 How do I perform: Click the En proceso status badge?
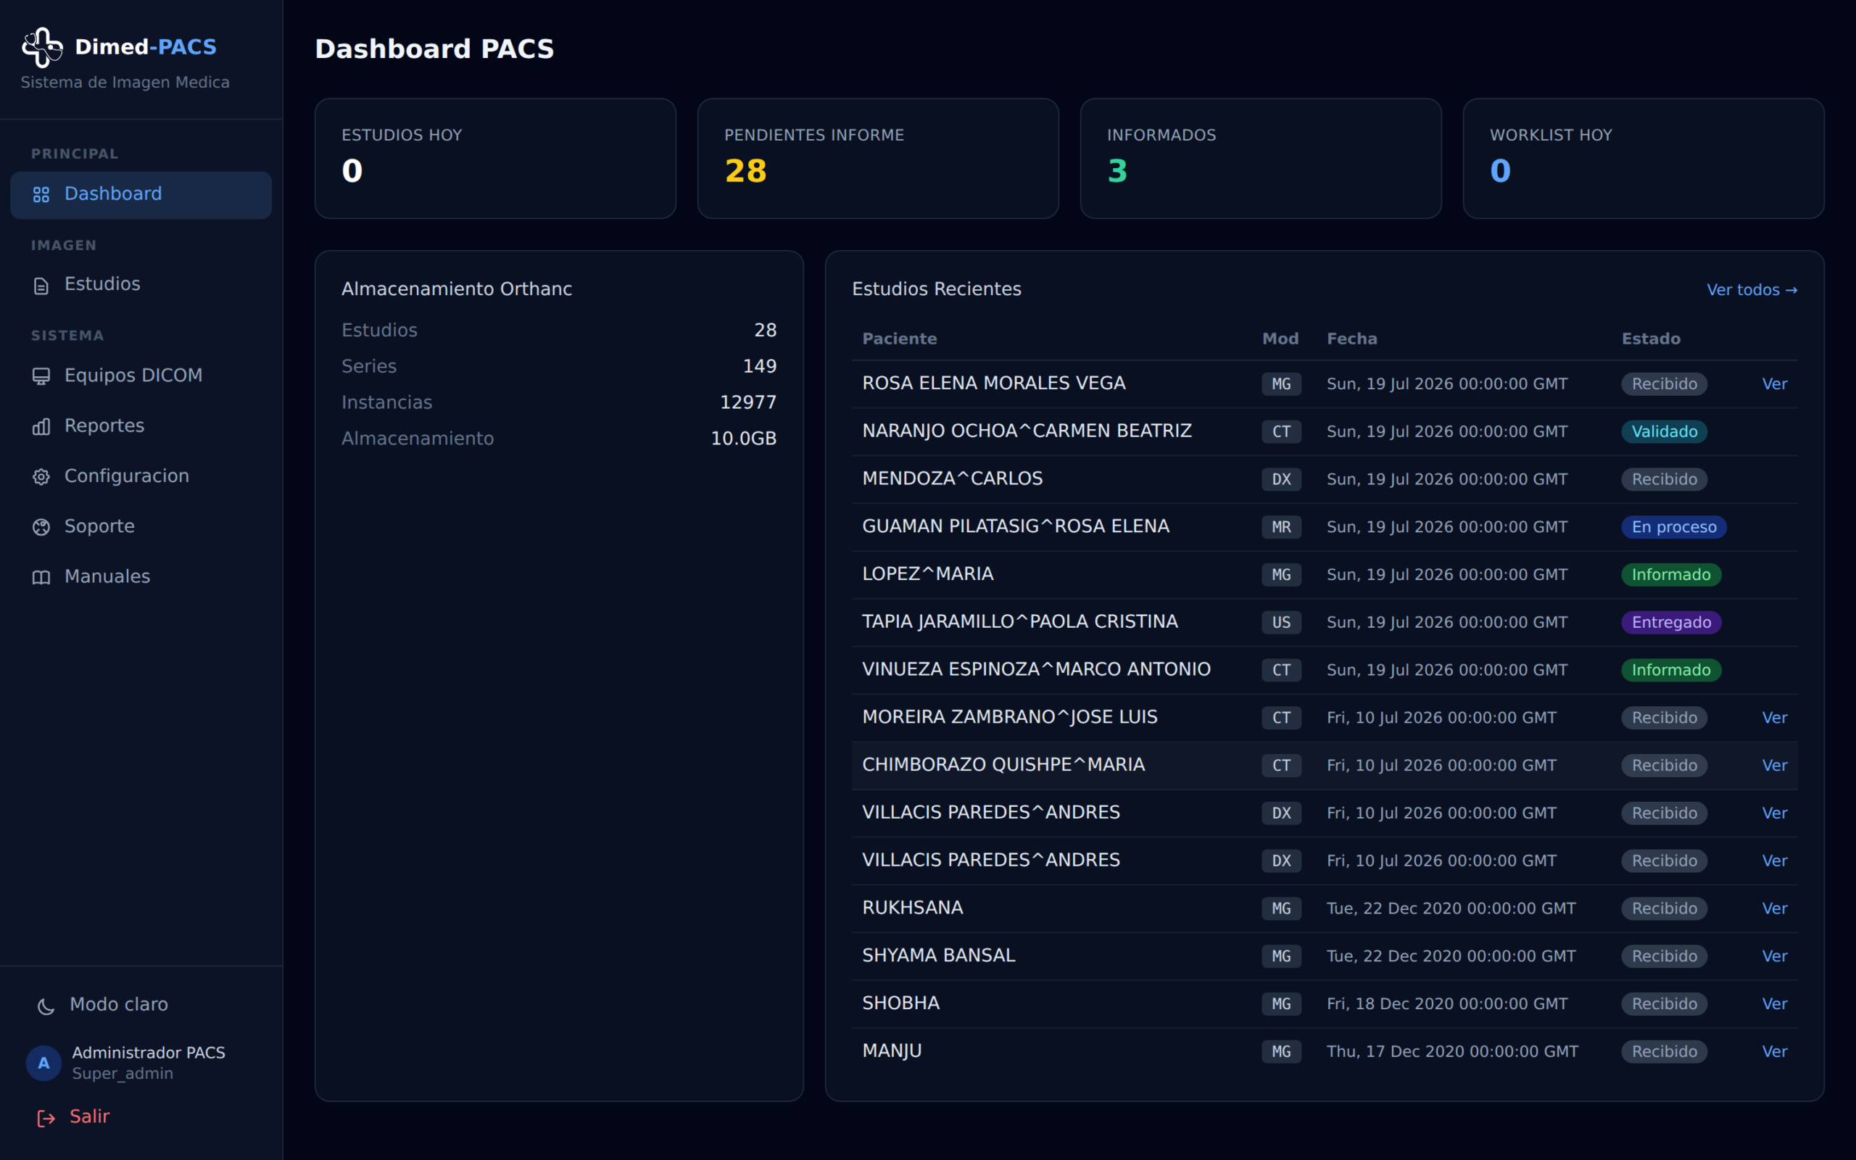click(x=1674, y=527)
